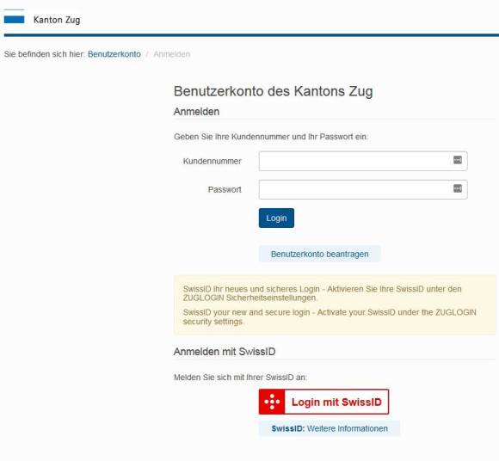Viewport: 499px width, 461px height.
Task: Click the password manager icon in Kundennummer field
Action: 458,160
